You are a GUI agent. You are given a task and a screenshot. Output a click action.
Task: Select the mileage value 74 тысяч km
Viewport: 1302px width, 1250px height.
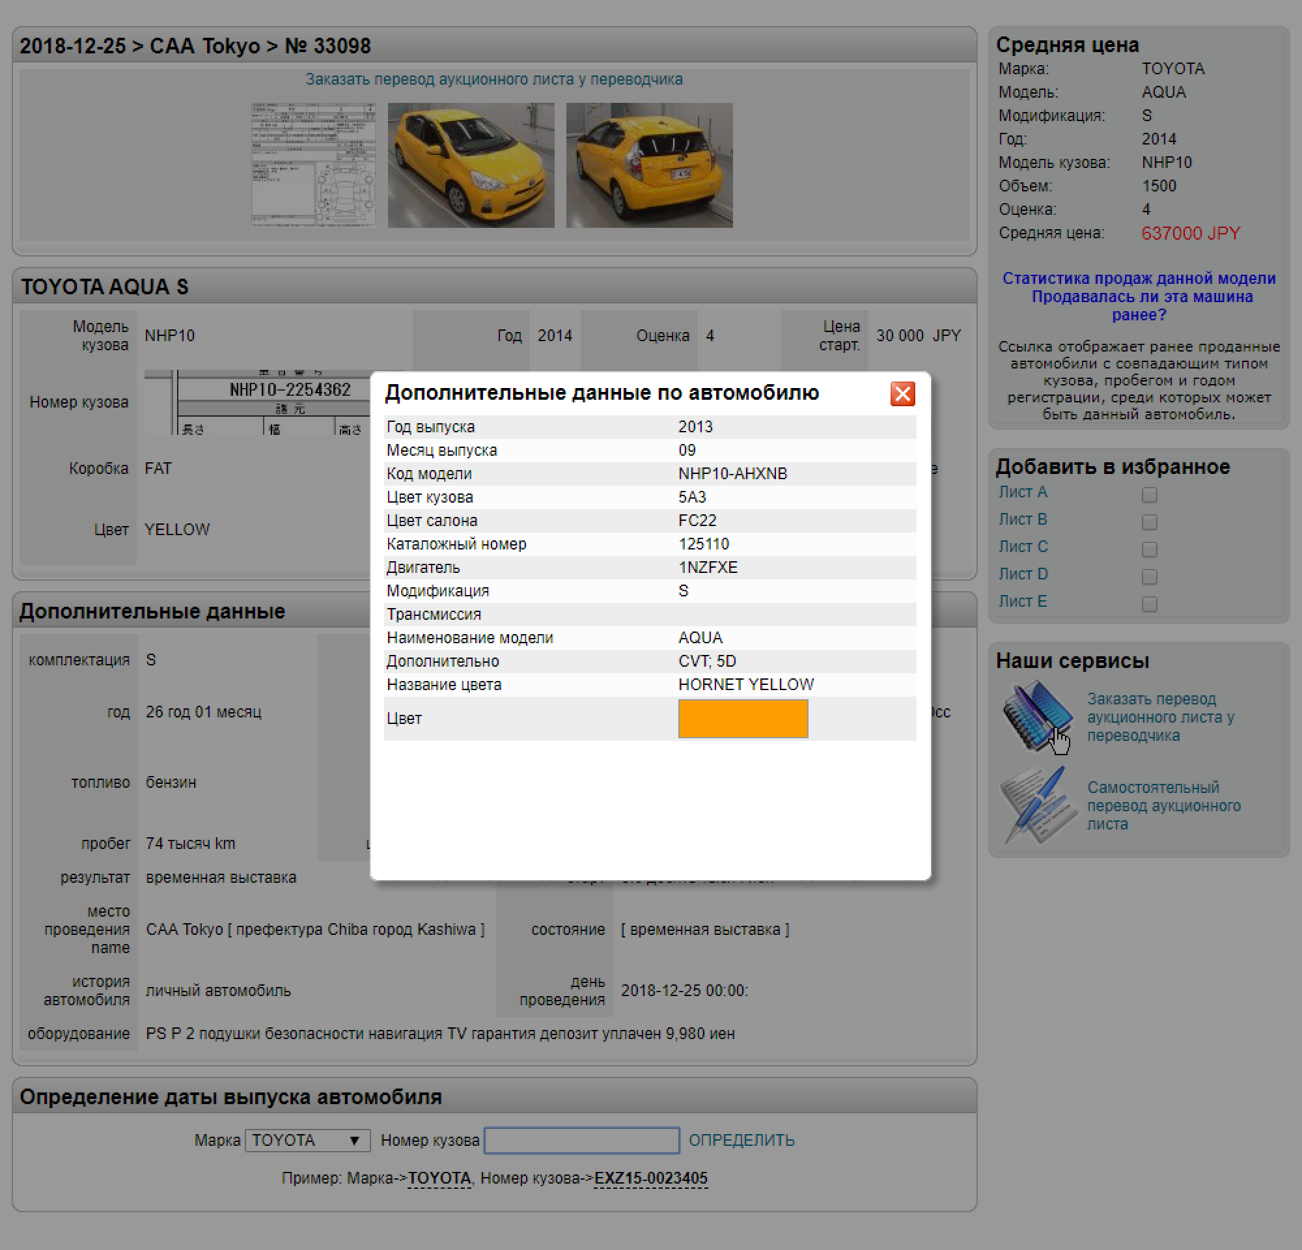point(191,844)
